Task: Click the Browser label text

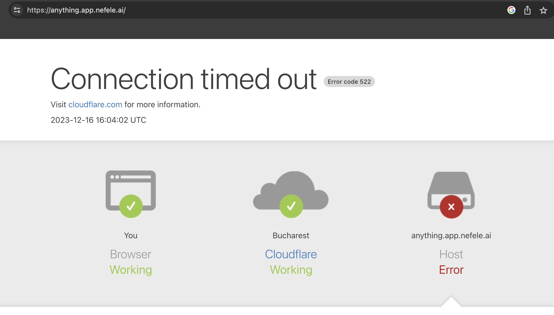Action: click(x=130, y=254)
